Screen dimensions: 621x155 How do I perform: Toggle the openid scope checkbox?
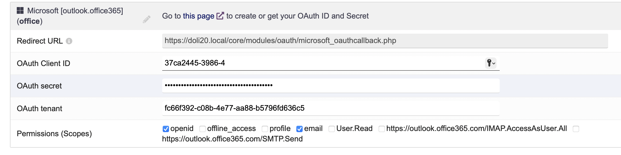point(166,129)
